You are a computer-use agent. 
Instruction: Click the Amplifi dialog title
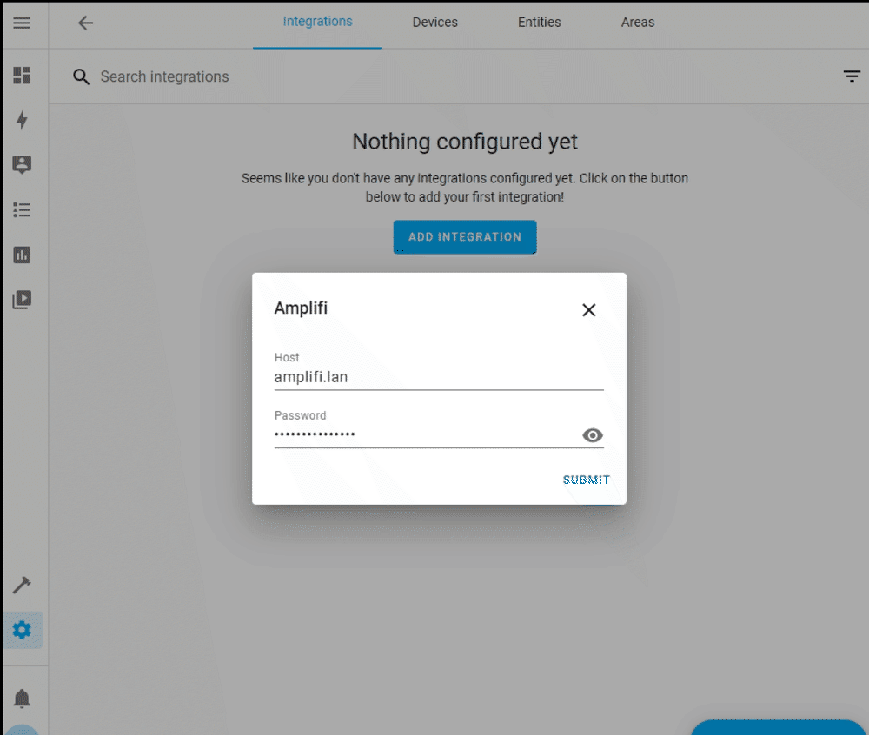[x=301, y=308]
